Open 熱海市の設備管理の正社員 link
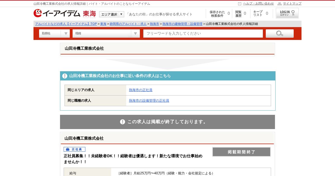Image resolution: width=335 pixels, height=176 pixels. click(149, 101)
